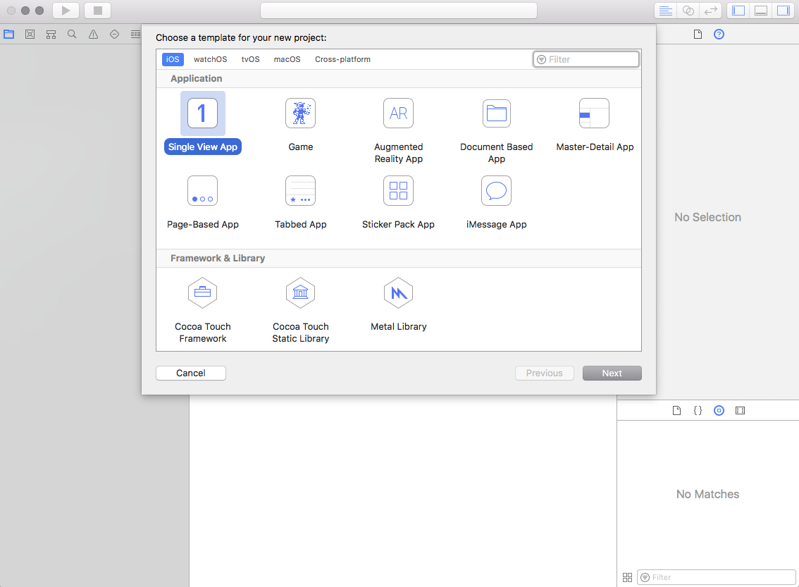Click the Stop button in toolbar
This screenshot has width=799, height=587.
(98, 10)
